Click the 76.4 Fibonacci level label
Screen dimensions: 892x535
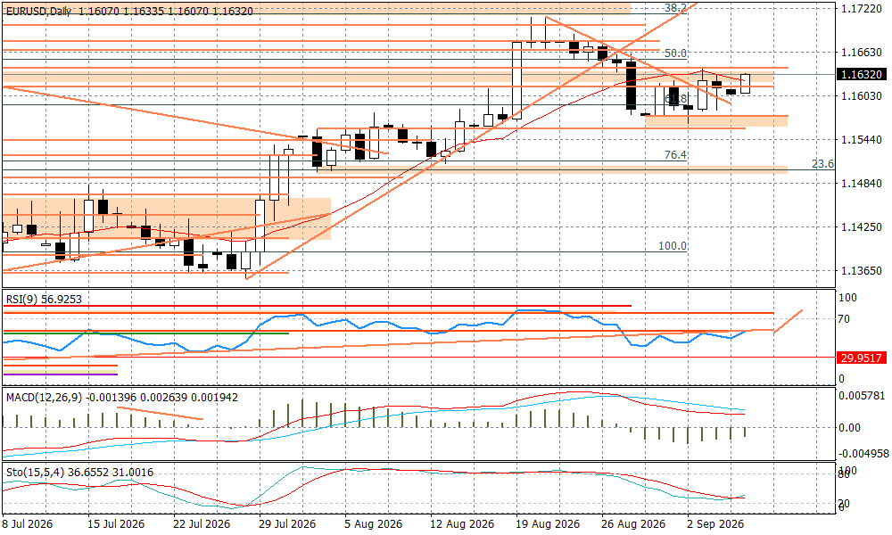click(675, 155)
